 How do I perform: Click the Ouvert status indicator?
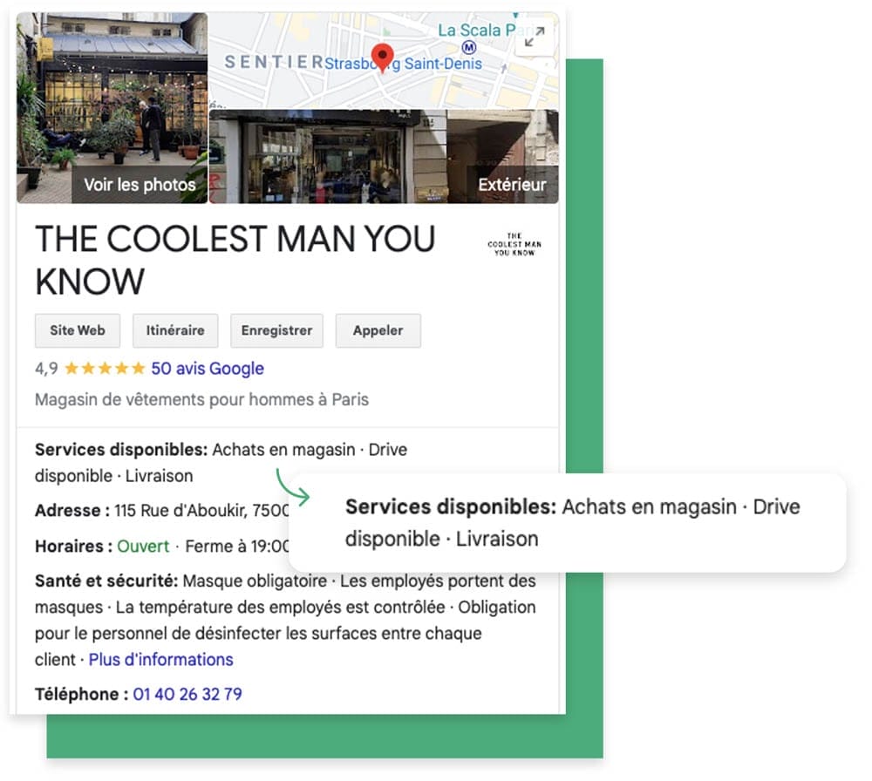tap(142, 547)
